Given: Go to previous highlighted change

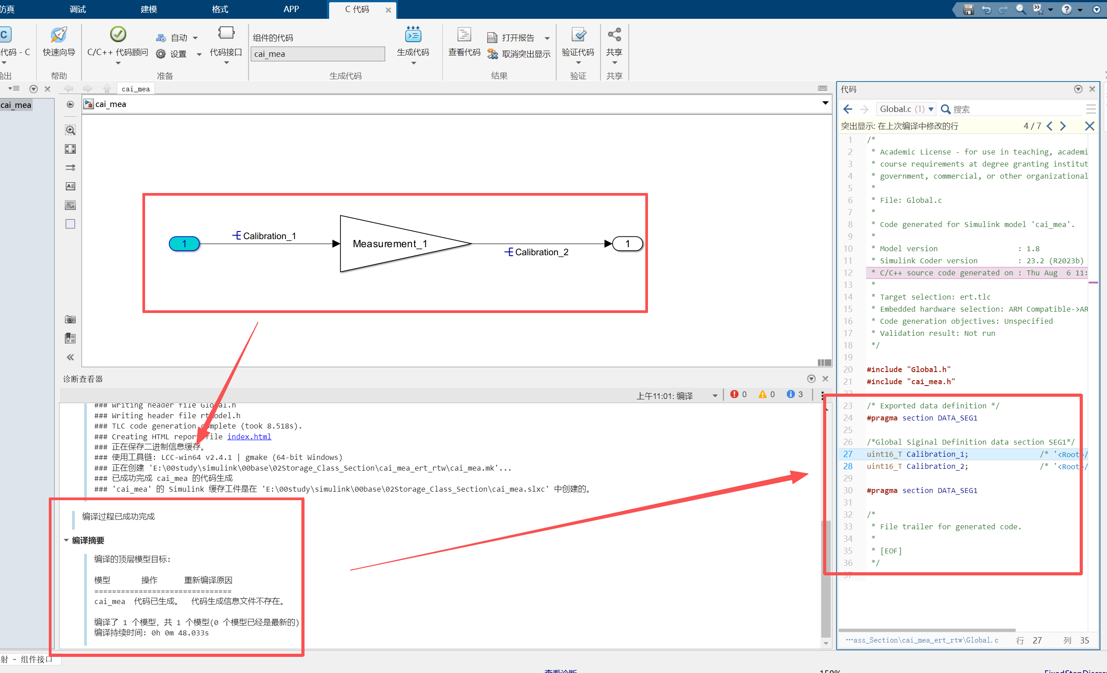Looking at the screenshot, I should coord(1050,126).
